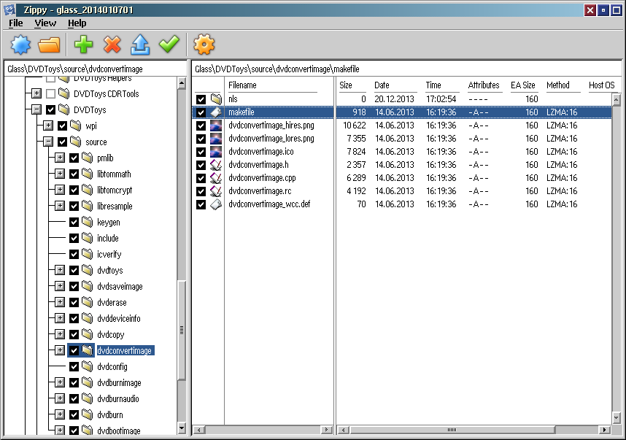This screenshot has height=440, width=626.
Task: Uncheck the makefile checkbox
Action: (x=201, y=112)
